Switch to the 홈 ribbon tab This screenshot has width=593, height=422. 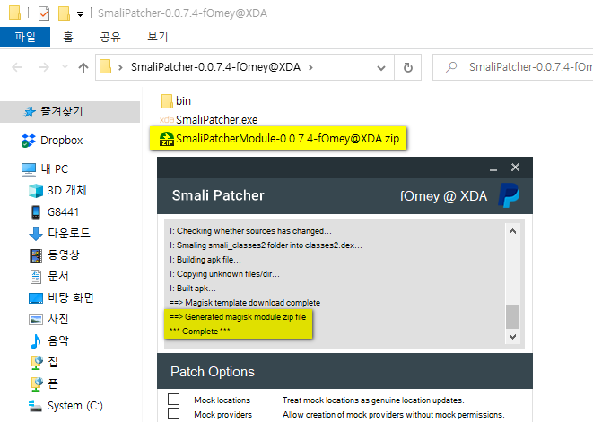tap(68, 37)
